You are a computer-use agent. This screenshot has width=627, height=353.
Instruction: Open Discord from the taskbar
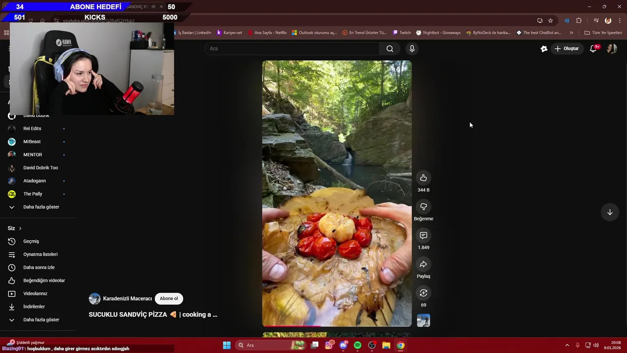click(343, 345)
